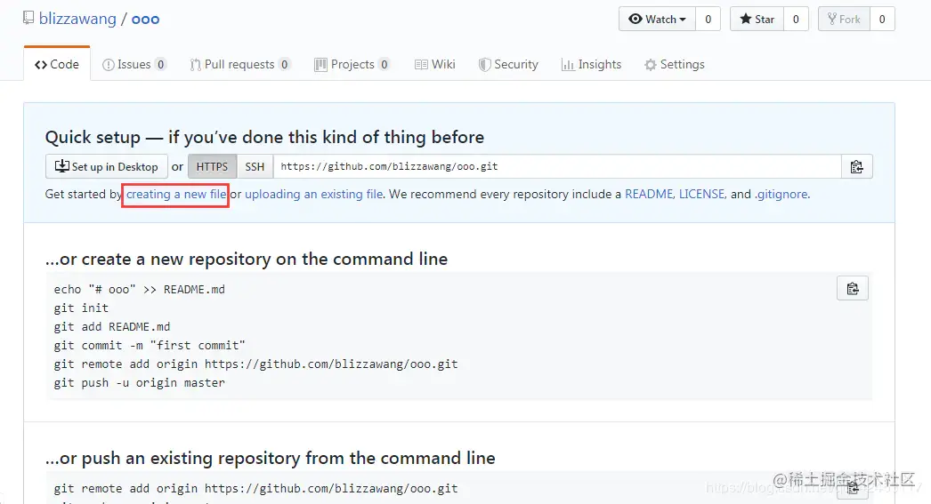Click the eye icon in Watch button
Image resolution: width=931 pixels, height=504 pixels.
point(636,19)
